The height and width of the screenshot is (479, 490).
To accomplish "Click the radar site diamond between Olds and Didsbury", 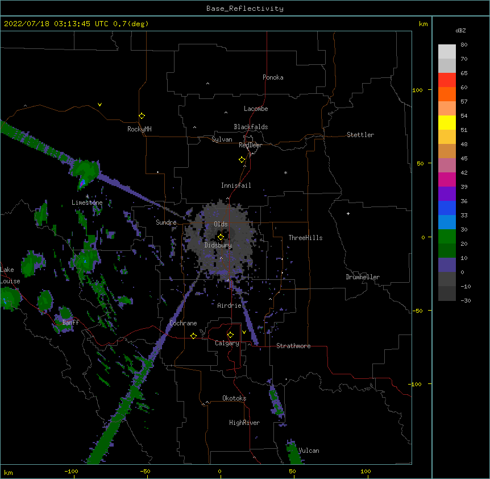I will [x=221, y=237].
